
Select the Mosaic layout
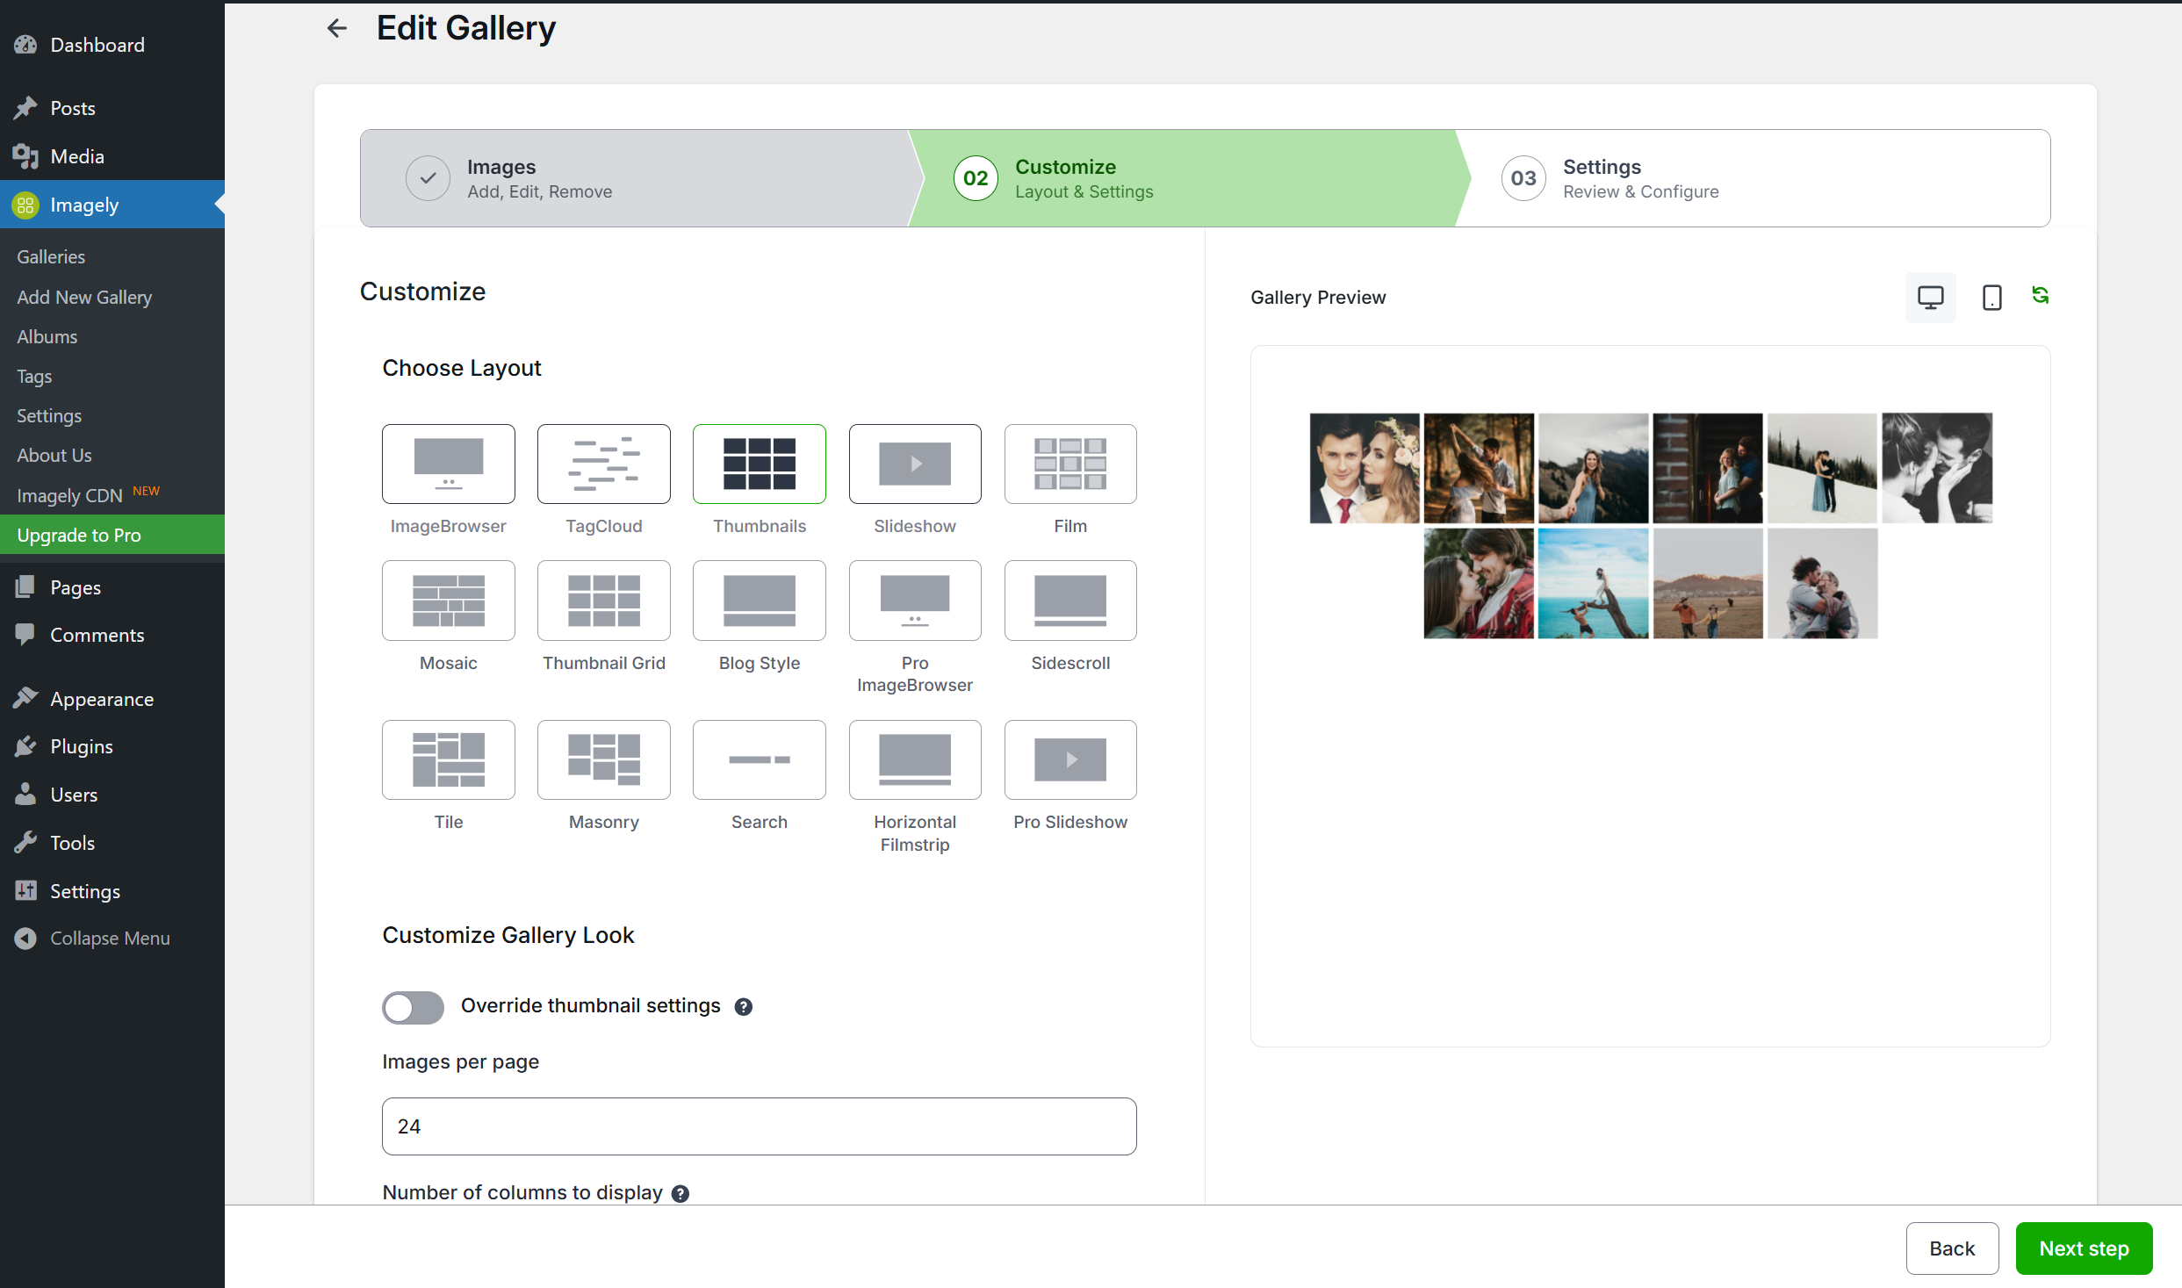pyautogui.click(x=448, y=601)
